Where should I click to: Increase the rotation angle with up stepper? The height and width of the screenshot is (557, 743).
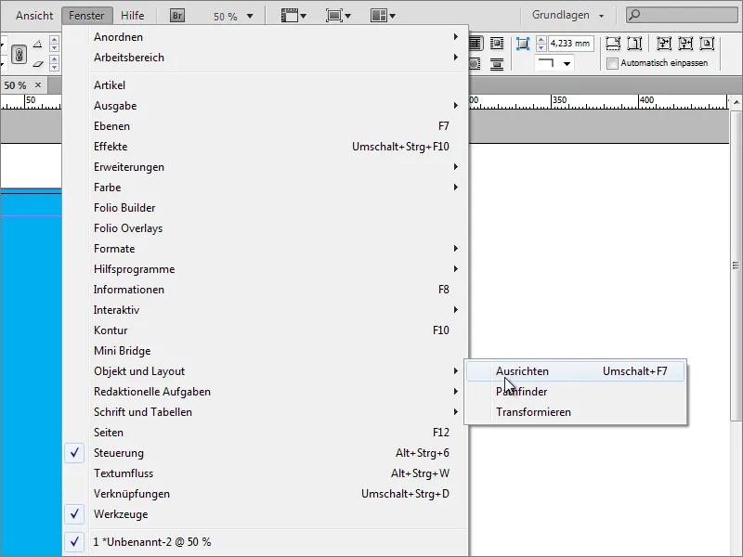click(x=54, y=40)
